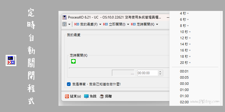
Task: Click the large ProcessKO logo on left
Action: pyautogui.click(x=11, y=60)
